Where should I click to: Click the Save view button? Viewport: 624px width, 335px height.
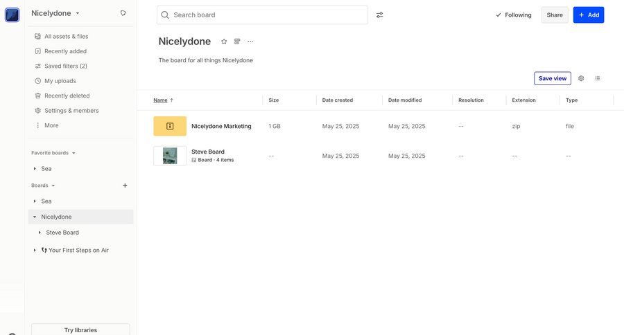tap(553, 78)
